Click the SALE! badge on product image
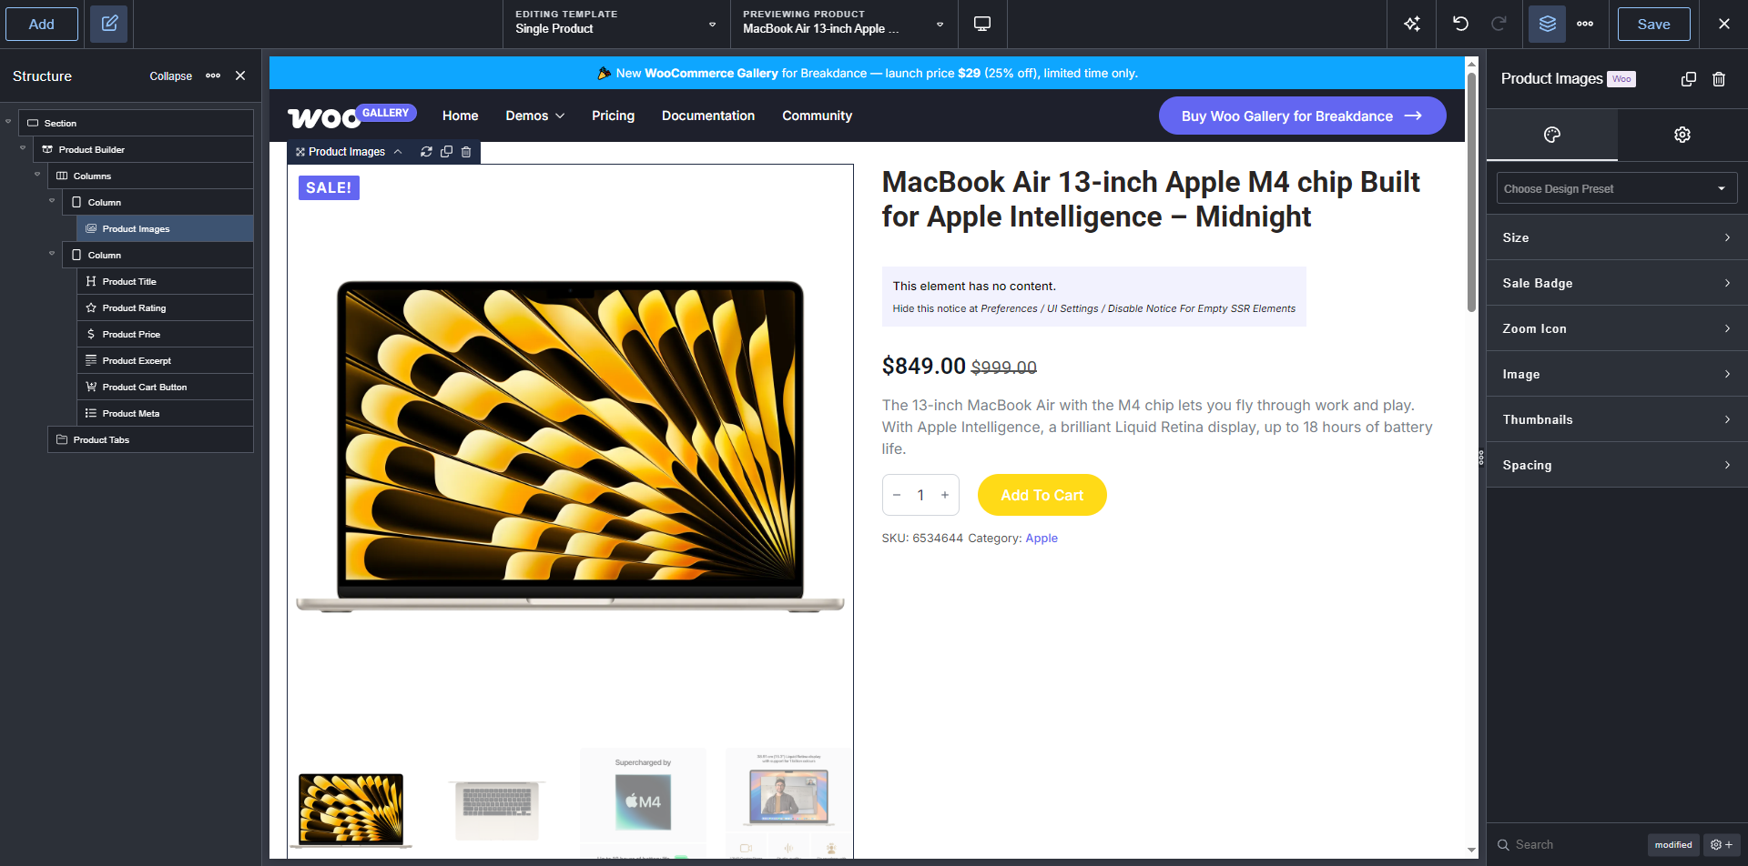Screen dimensions: 1748x866 point(329,187)
